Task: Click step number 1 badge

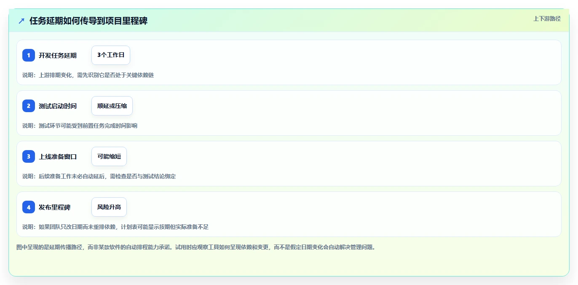Action: 29,55
